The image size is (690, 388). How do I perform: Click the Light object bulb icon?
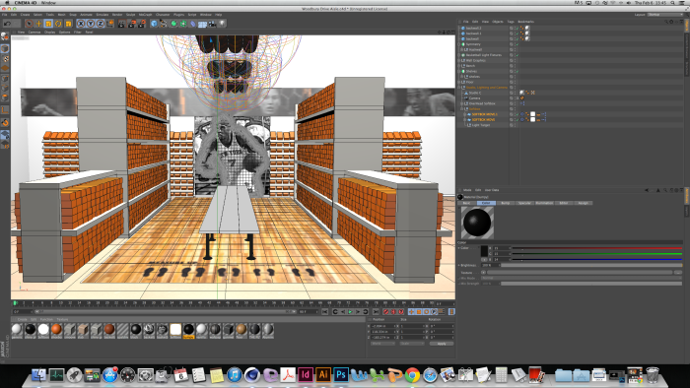(222, 24)
